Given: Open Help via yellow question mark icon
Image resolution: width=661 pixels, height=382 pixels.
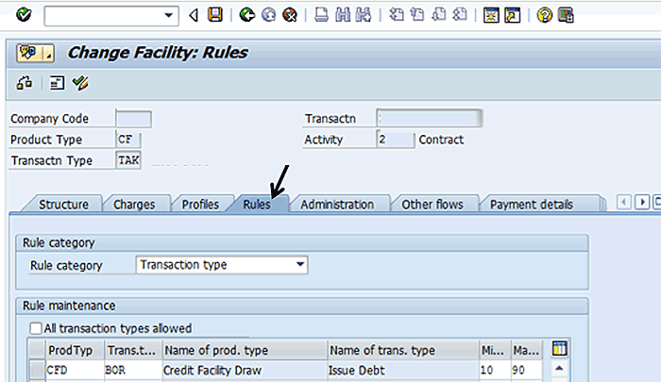Looking at the screenshot, I should 545,15.
